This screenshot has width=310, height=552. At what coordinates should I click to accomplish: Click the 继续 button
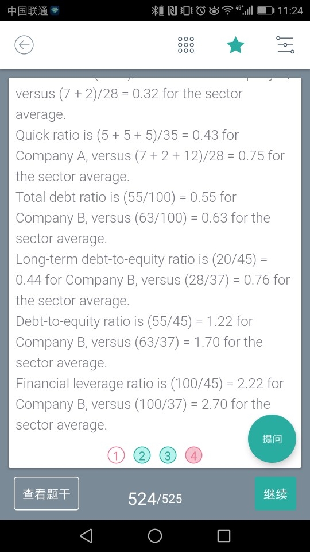point(275,493)
